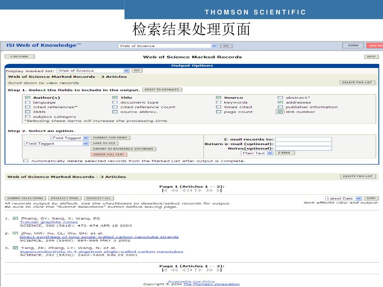The width and height of the screenshot is (383, 287).
Task: Click the RETURN back-arrow button
Action: coord(19,57)
